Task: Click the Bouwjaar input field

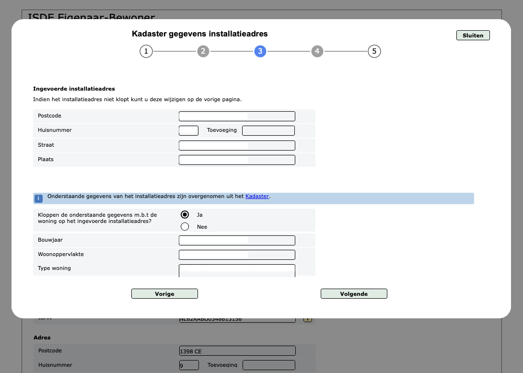Action: tap(237, 240)
